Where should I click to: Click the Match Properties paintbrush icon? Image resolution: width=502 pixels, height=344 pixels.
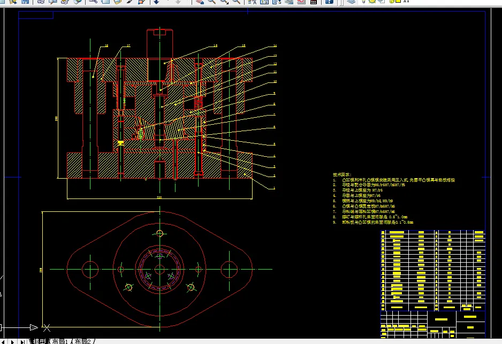click(x=130, y=2)
